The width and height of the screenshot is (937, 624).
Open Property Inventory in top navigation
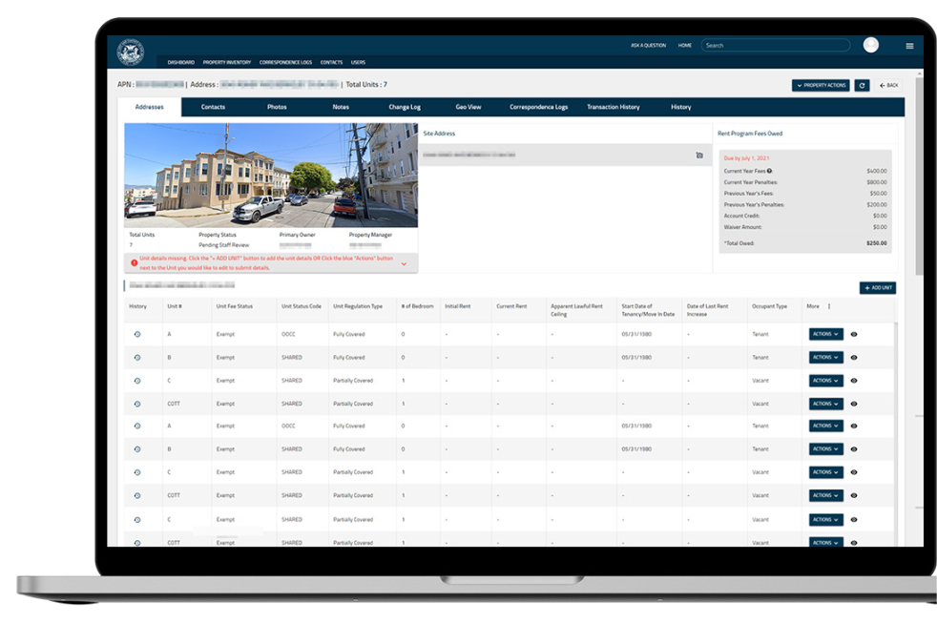coord(226,62)
